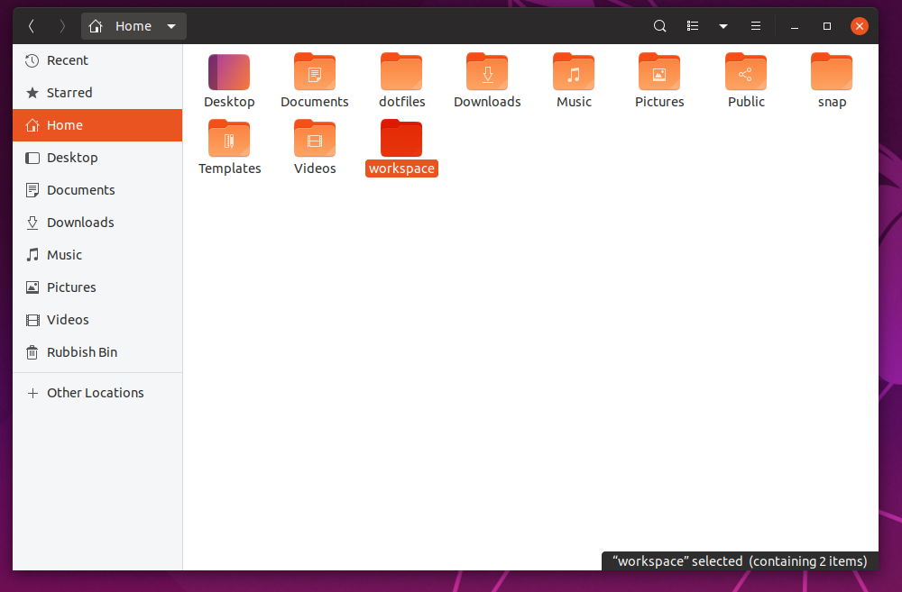Click the 'workspace' highlighted folder name
This screenshot has height=592, width=902.
[401, 168]
